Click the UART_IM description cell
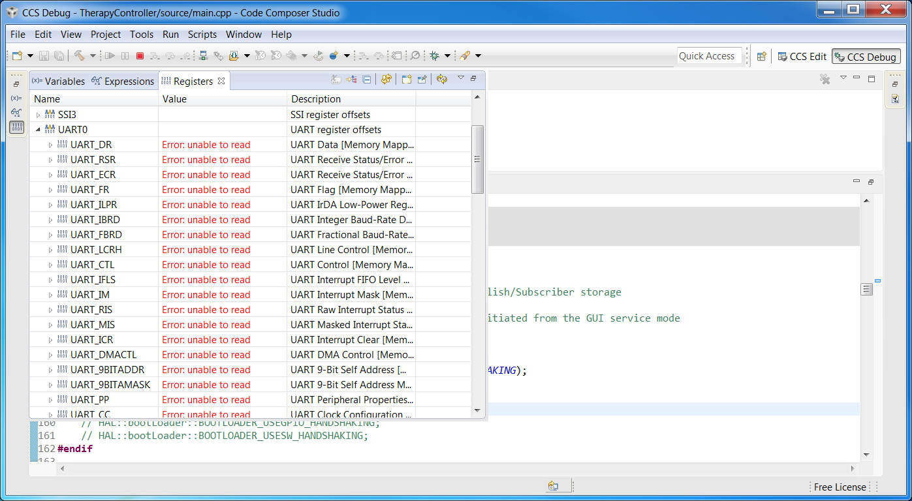 pyautogui.click(x=351, y=295)
